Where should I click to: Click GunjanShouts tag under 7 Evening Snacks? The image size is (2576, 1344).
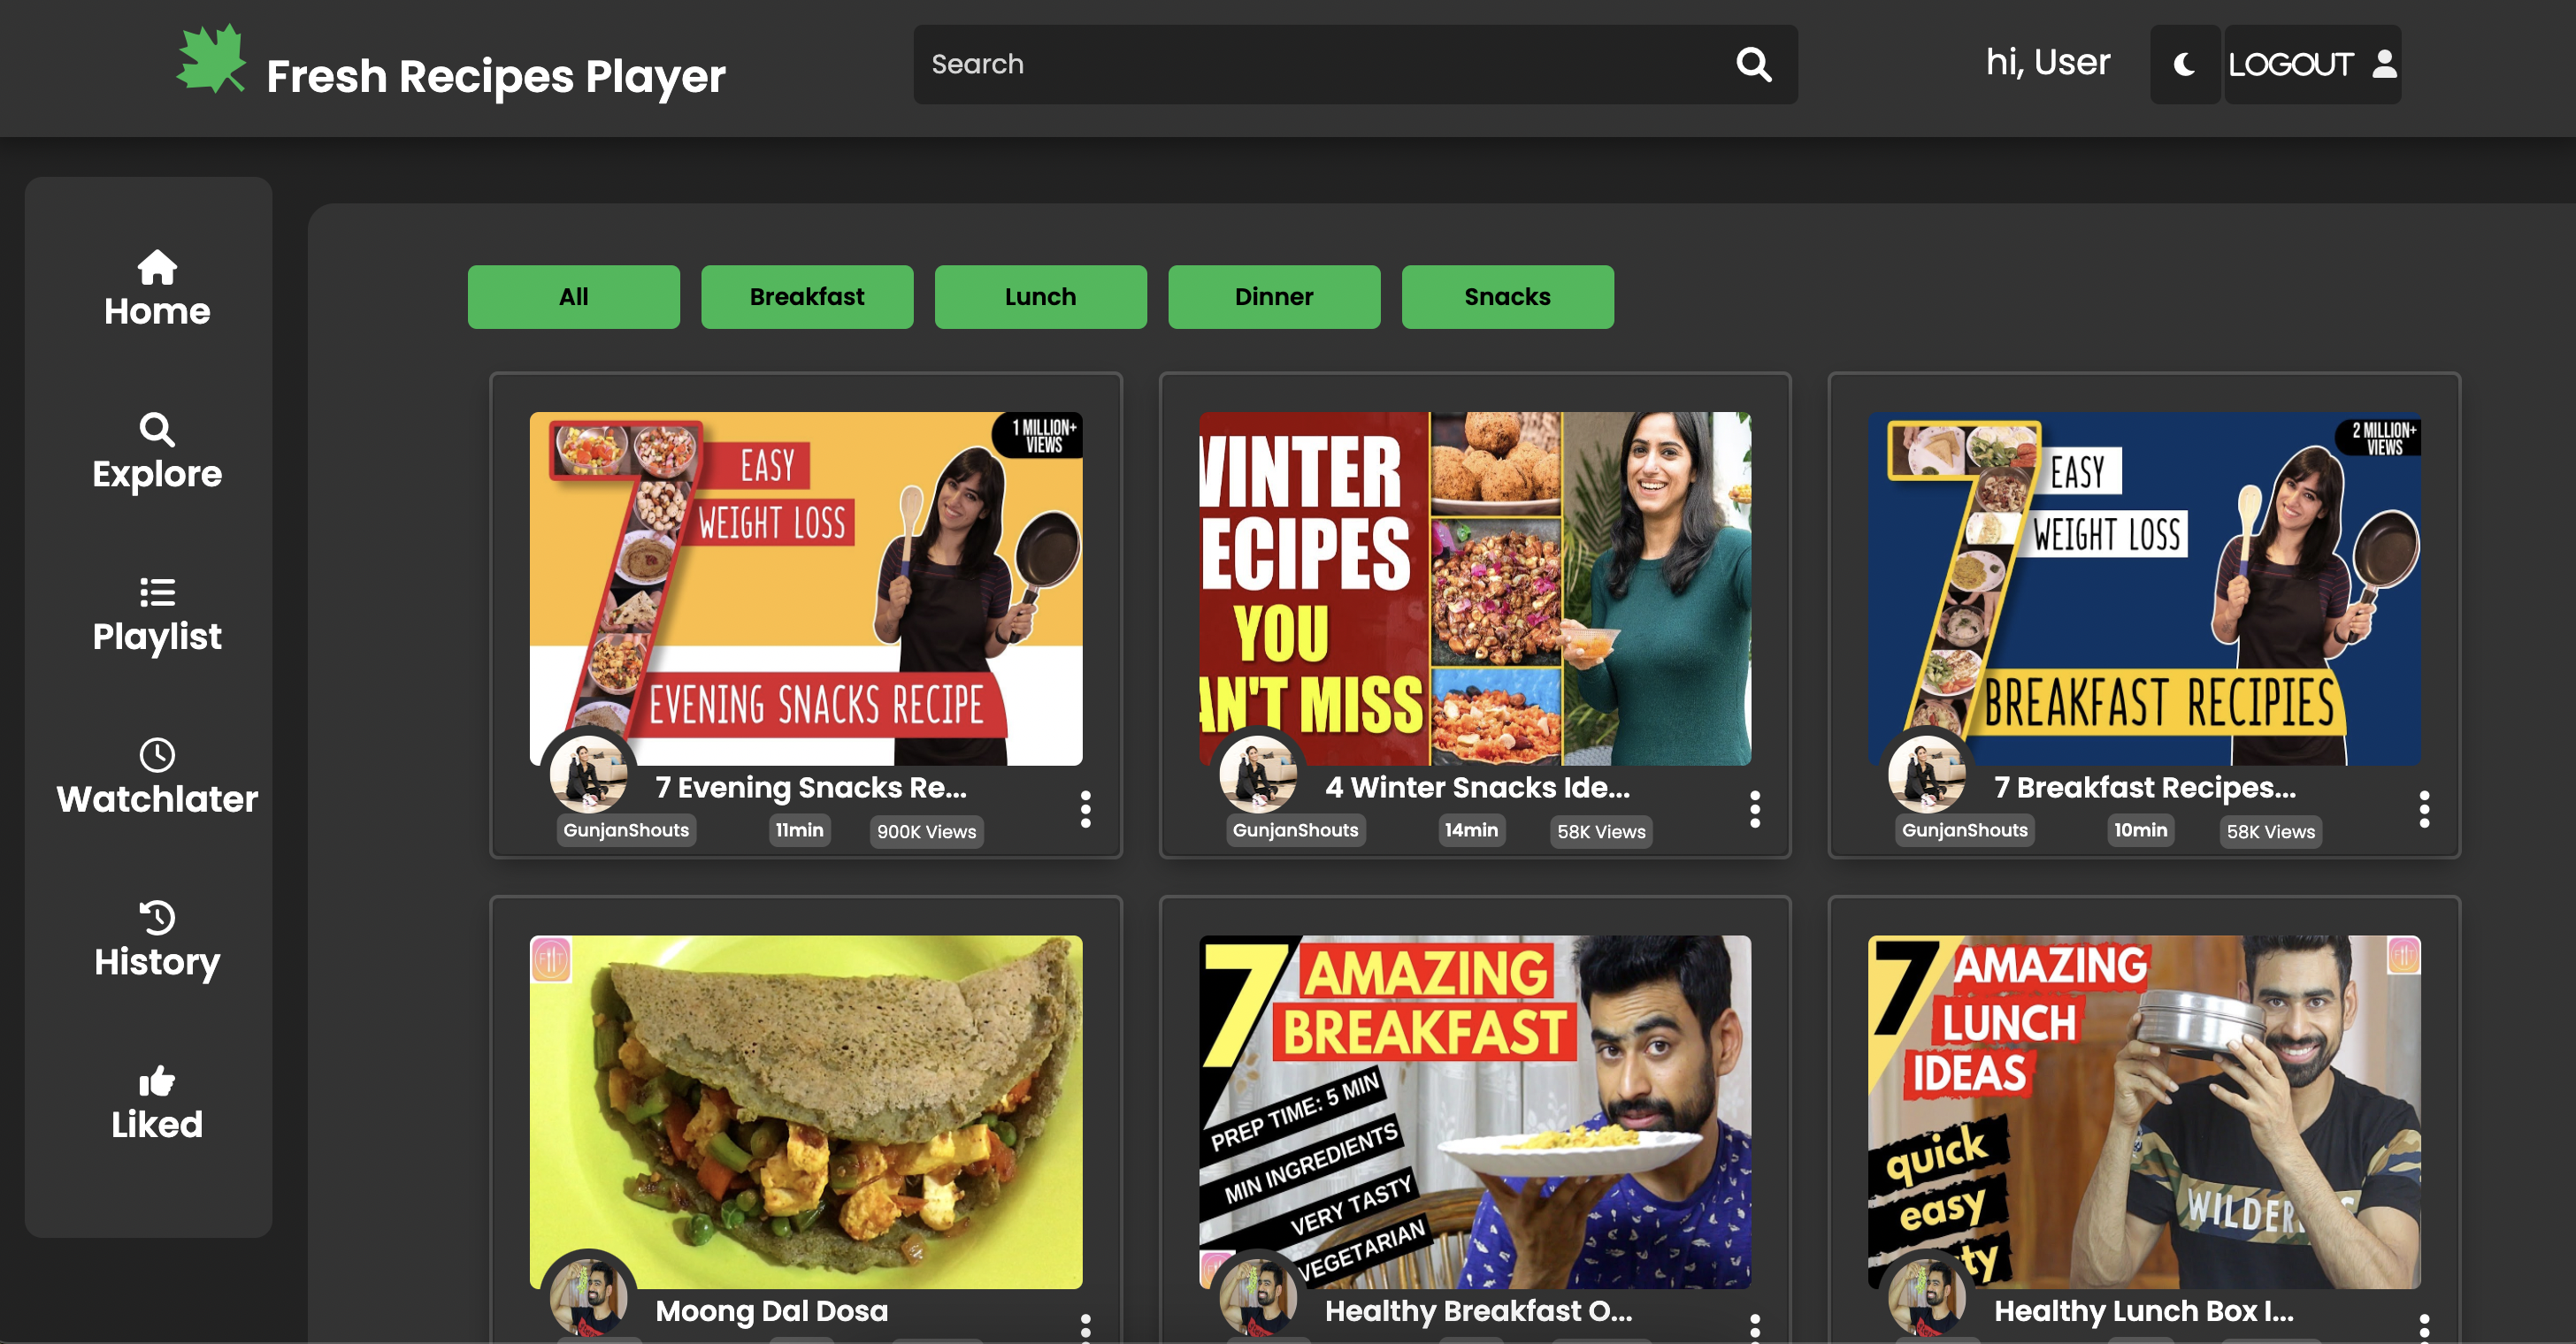626,830
